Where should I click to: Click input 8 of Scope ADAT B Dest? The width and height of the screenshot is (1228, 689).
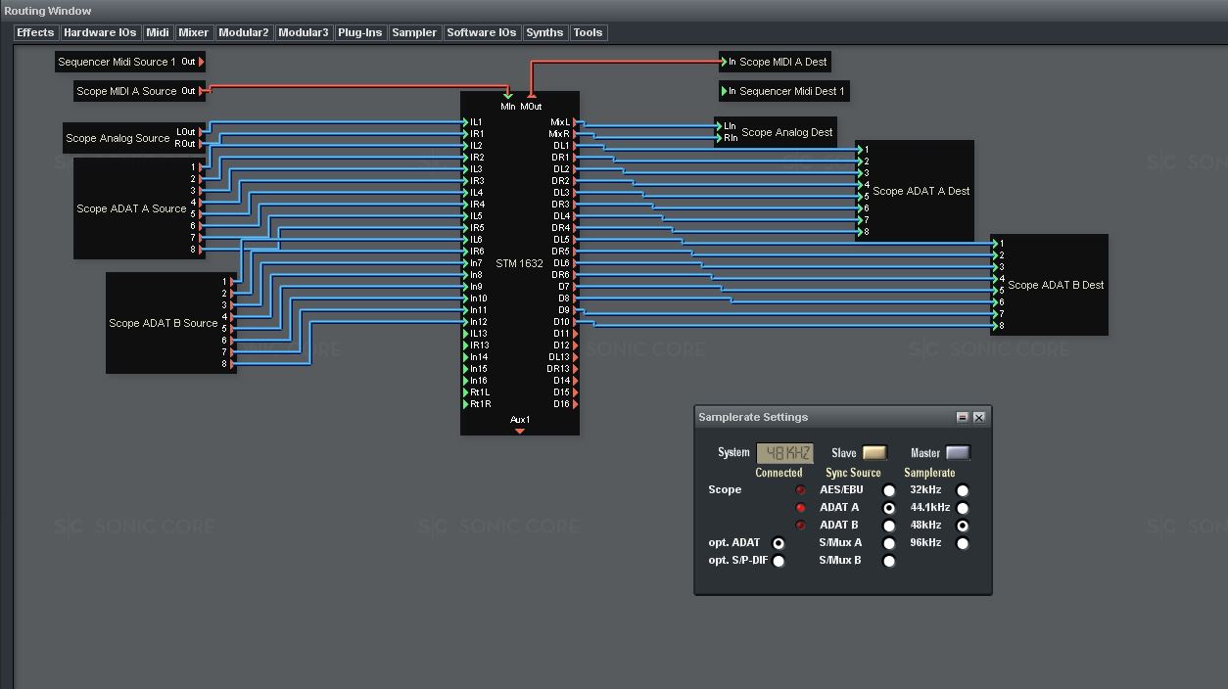tap(996, 326)
